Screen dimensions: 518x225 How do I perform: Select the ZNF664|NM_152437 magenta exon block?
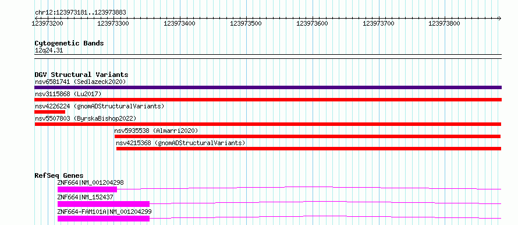click(x=104, y=204)
